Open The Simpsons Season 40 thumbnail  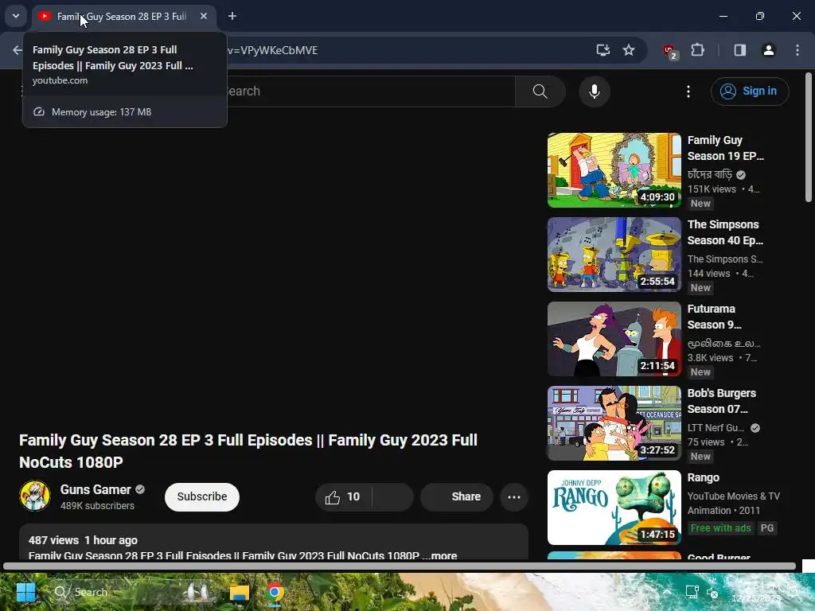tap(614, 255)
